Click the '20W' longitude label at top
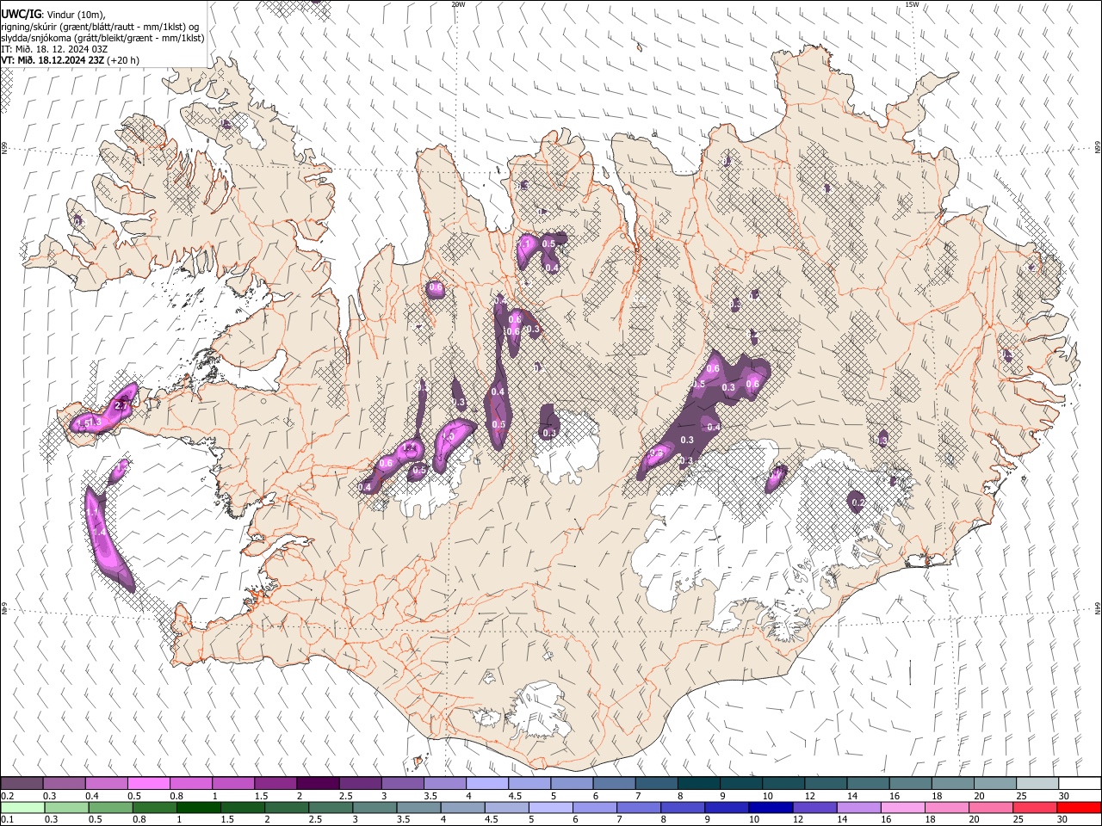Image resolution: width=1102 pixels, height=826 pixels. tap(458, 4)
